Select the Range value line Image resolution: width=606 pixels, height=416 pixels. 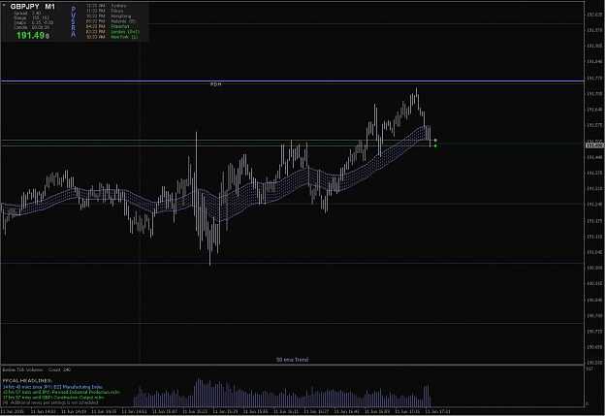click(x=31, y=17)
